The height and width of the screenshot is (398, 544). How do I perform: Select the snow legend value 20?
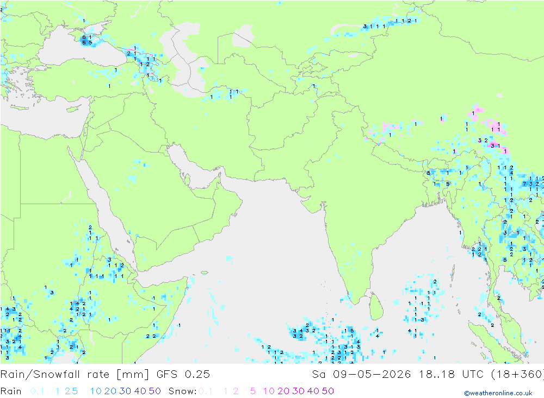point(283,391)
